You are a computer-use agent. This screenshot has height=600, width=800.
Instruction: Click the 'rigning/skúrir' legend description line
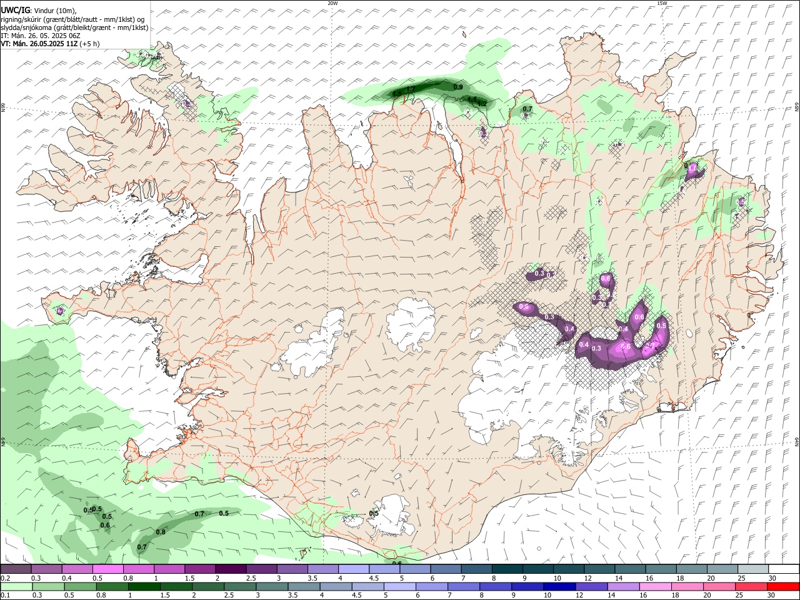pos(72,19)
